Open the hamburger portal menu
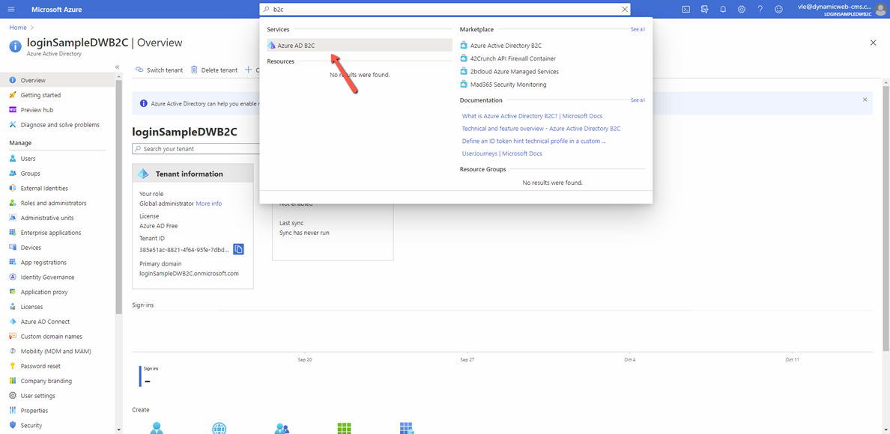This screenshot has height=434, width=890. (x=11, y=10)
